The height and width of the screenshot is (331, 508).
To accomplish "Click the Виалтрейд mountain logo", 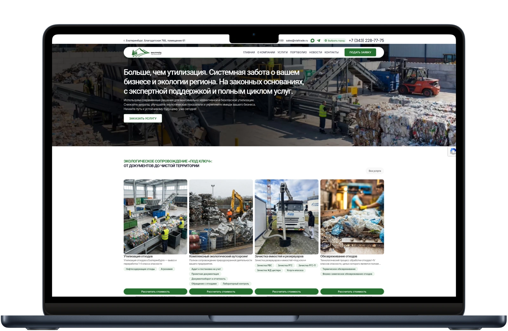I will (x=147, y=52).
